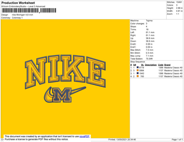Image resolution: width=184 pixels, height=142 pixels.
Task: Select trims value '18'
Action: pos(147,29)
